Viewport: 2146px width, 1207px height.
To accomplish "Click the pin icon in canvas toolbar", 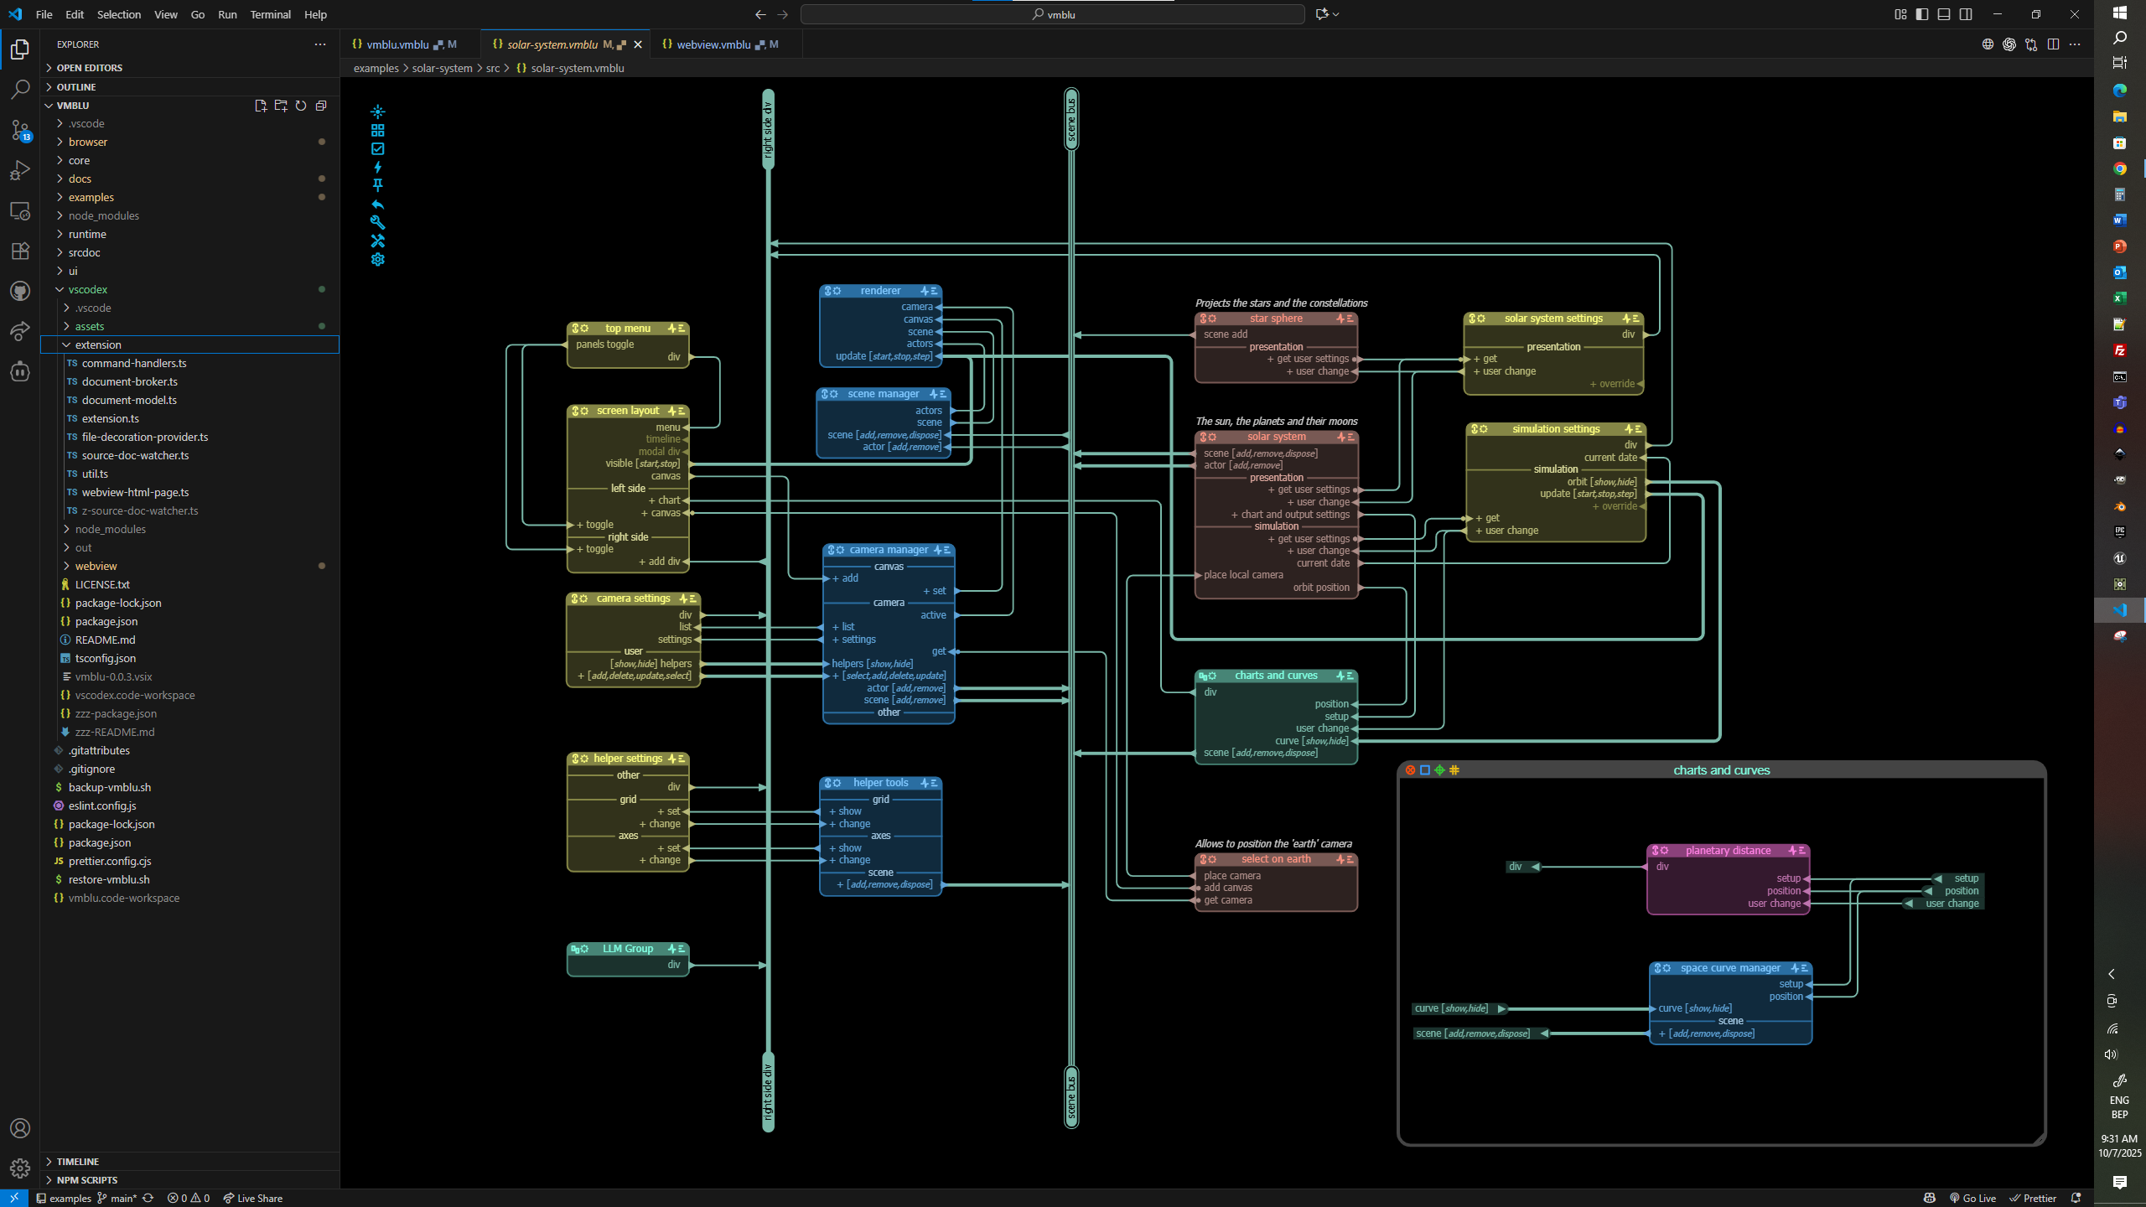I will point(377,185).
